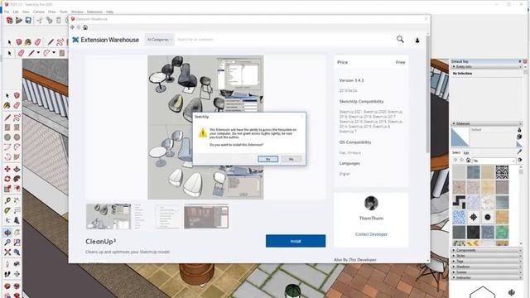This screenshot has width=530, height=298.
Task: Select the Paint Bucket tool in left toolset
Action: coord(7,106)
